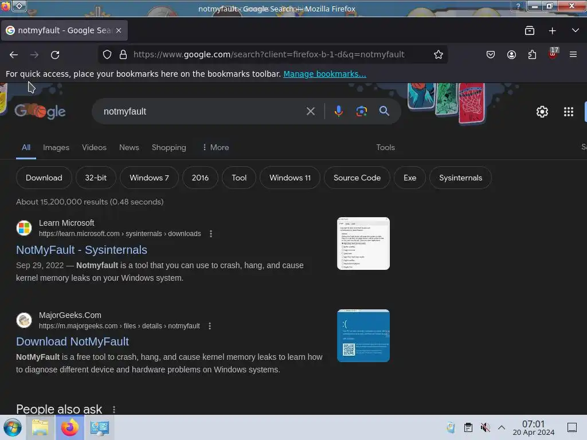
Task: Open Save to Pocket button
Action: click(491, 54)
